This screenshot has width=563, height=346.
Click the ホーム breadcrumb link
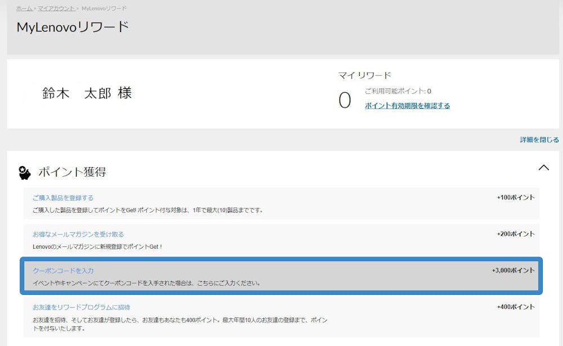(24, 8)
